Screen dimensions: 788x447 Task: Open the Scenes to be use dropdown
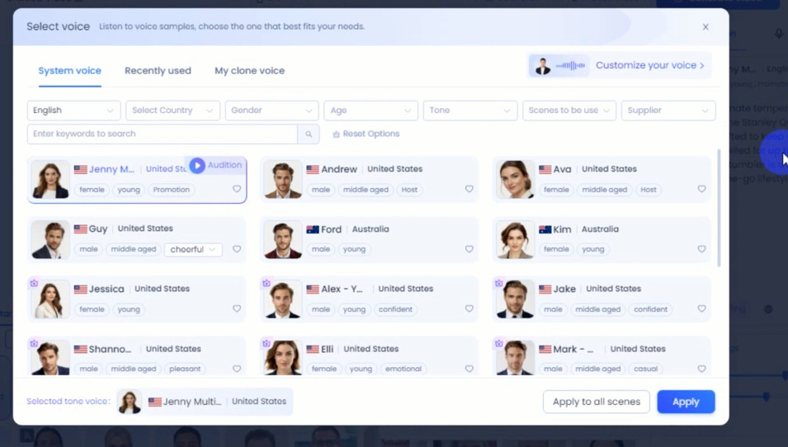(569, 111)
